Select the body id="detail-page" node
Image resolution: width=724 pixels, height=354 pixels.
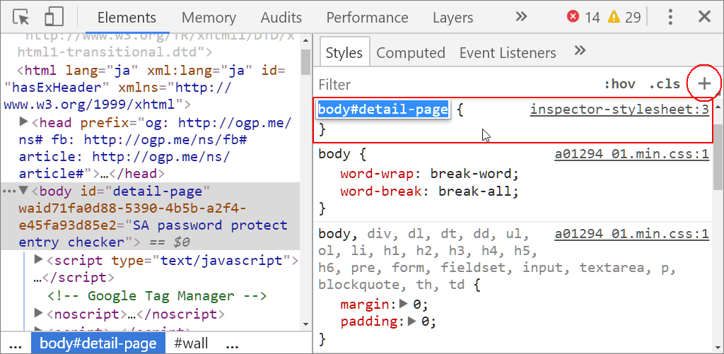coord(150,216)
